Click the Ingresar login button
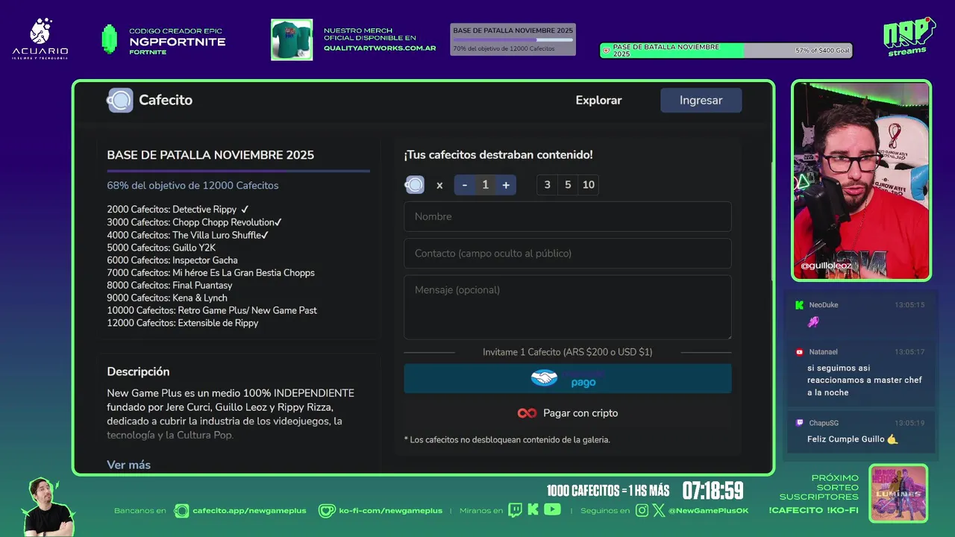 [x=701, y=100]
